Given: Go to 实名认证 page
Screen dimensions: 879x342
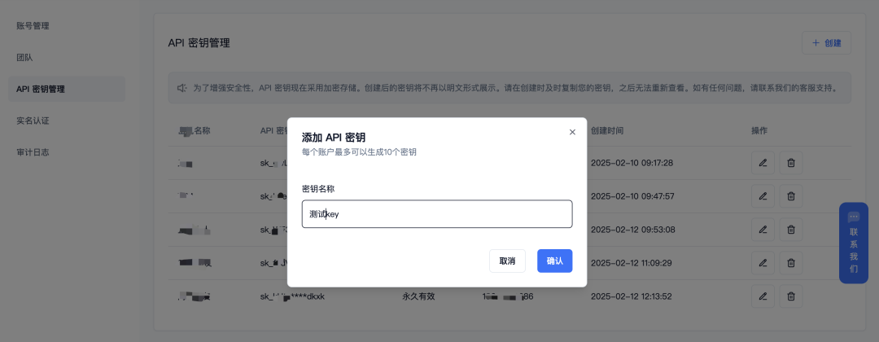Looking at the screenshot, I should point(33,121).
